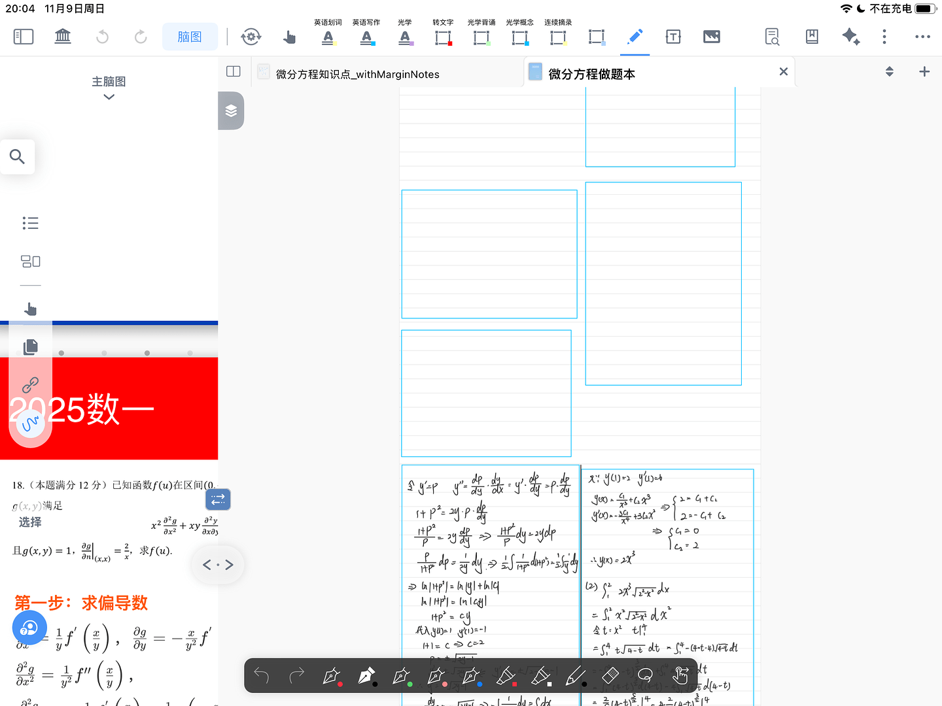Switch to 微分方程知识点_withMarginNotes tab

(x=357, y=75)
